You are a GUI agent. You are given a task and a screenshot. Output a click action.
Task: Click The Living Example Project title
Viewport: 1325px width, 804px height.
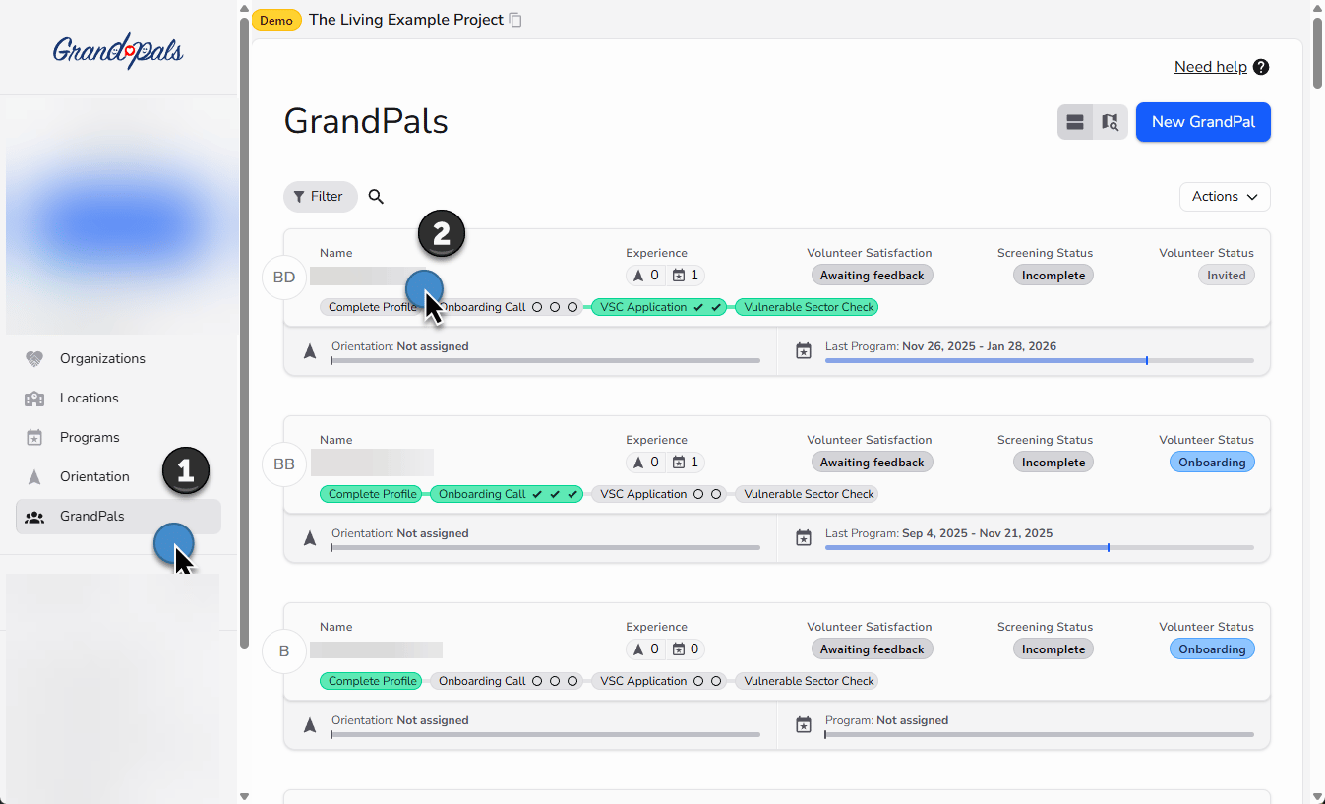click(x=406, y=20)
